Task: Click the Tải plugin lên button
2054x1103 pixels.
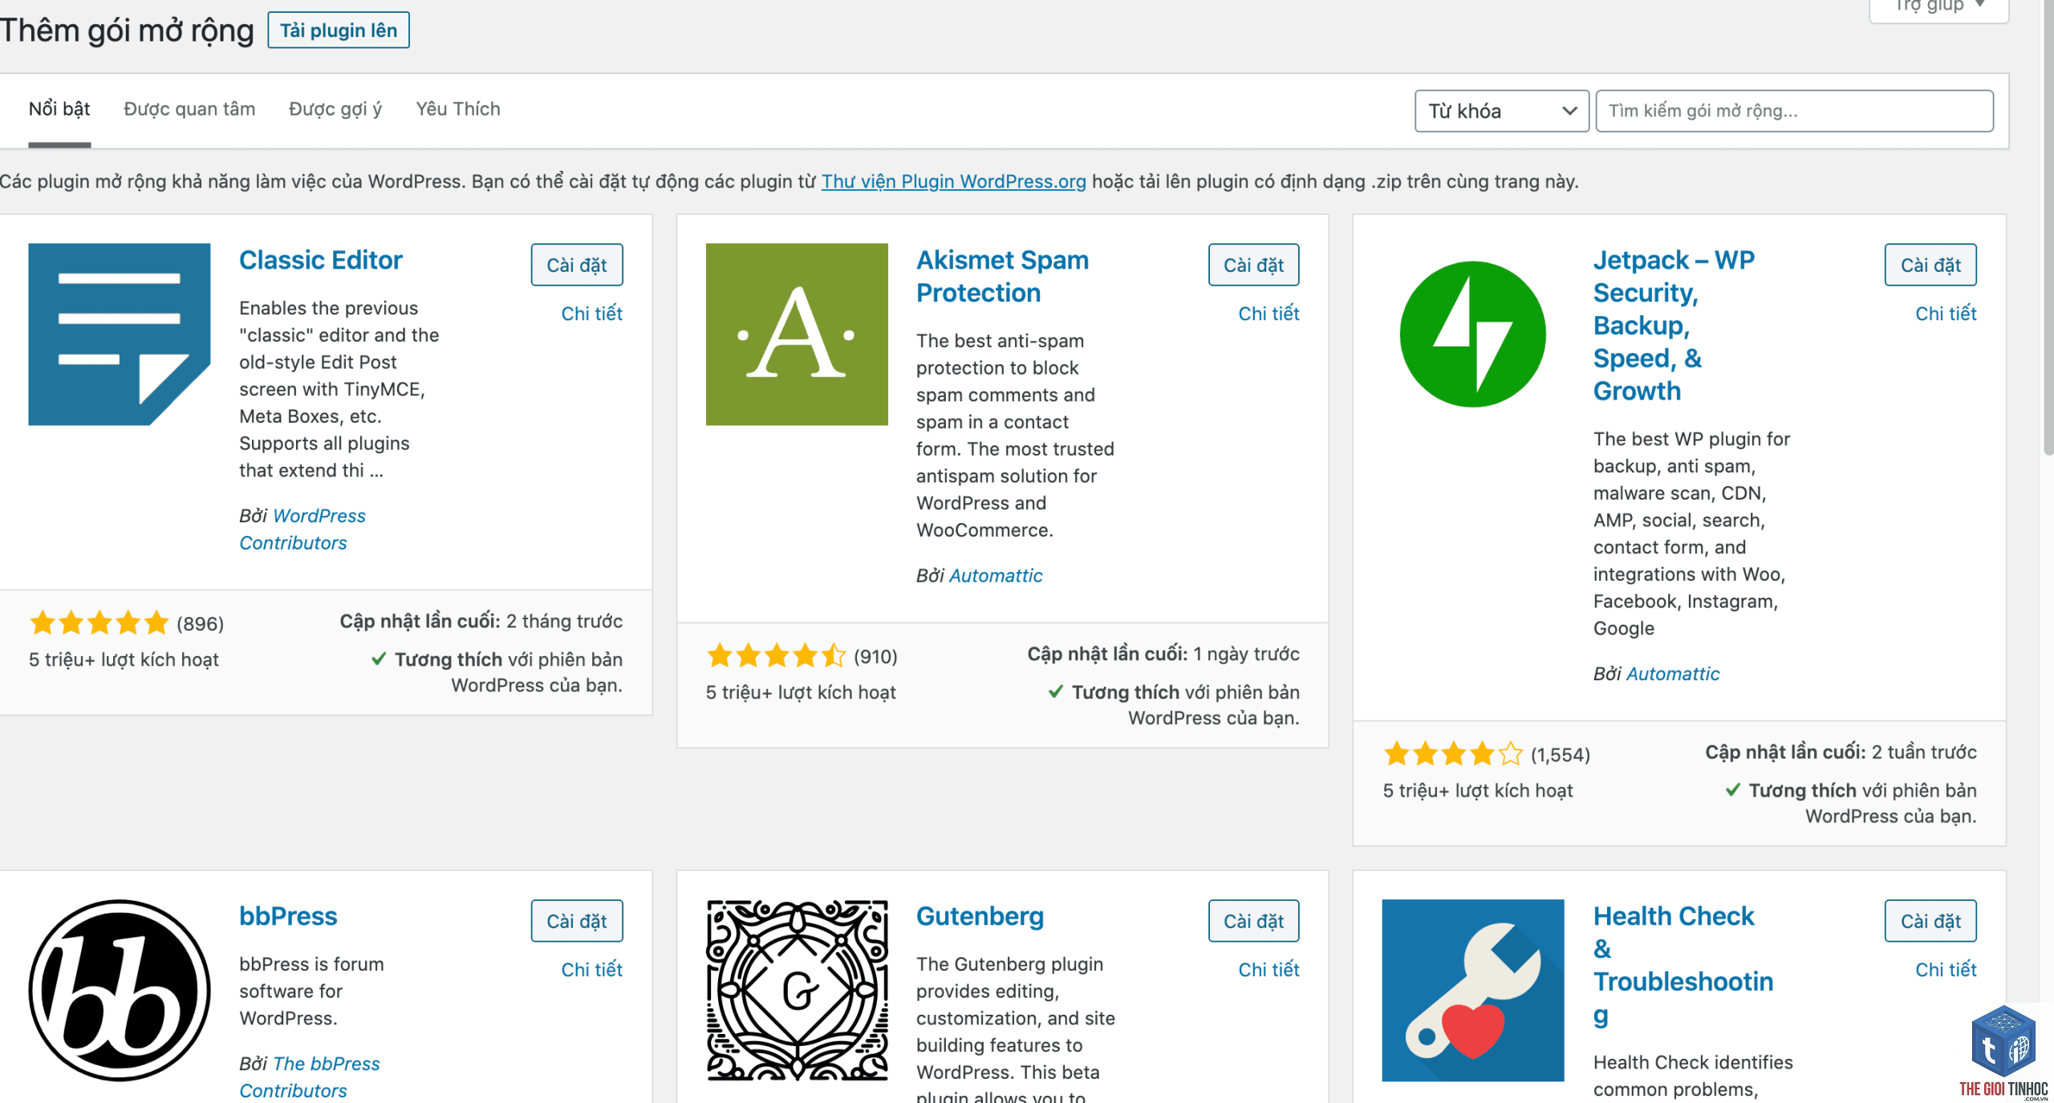Action: pos(339,30)
